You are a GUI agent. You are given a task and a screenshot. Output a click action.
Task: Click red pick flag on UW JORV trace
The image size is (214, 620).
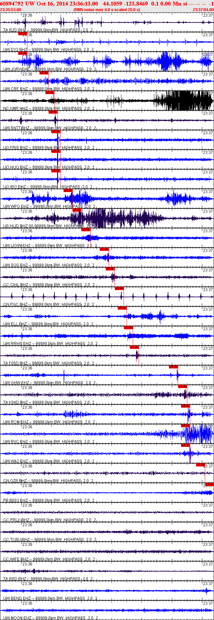23,53
